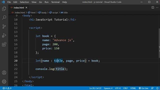Image resolution: width=160 pixels, height=90 pixels.
Task: Click the word "title" in console.log line
Action: [x=60, y=69]
